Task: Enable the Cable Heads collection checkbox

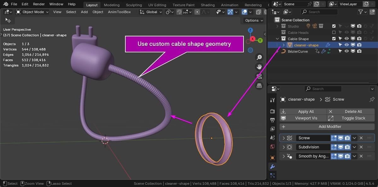Action: coord(334,33)
